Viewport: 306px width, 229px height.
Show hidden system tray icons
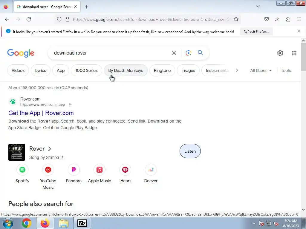click(x=254, y=223)
